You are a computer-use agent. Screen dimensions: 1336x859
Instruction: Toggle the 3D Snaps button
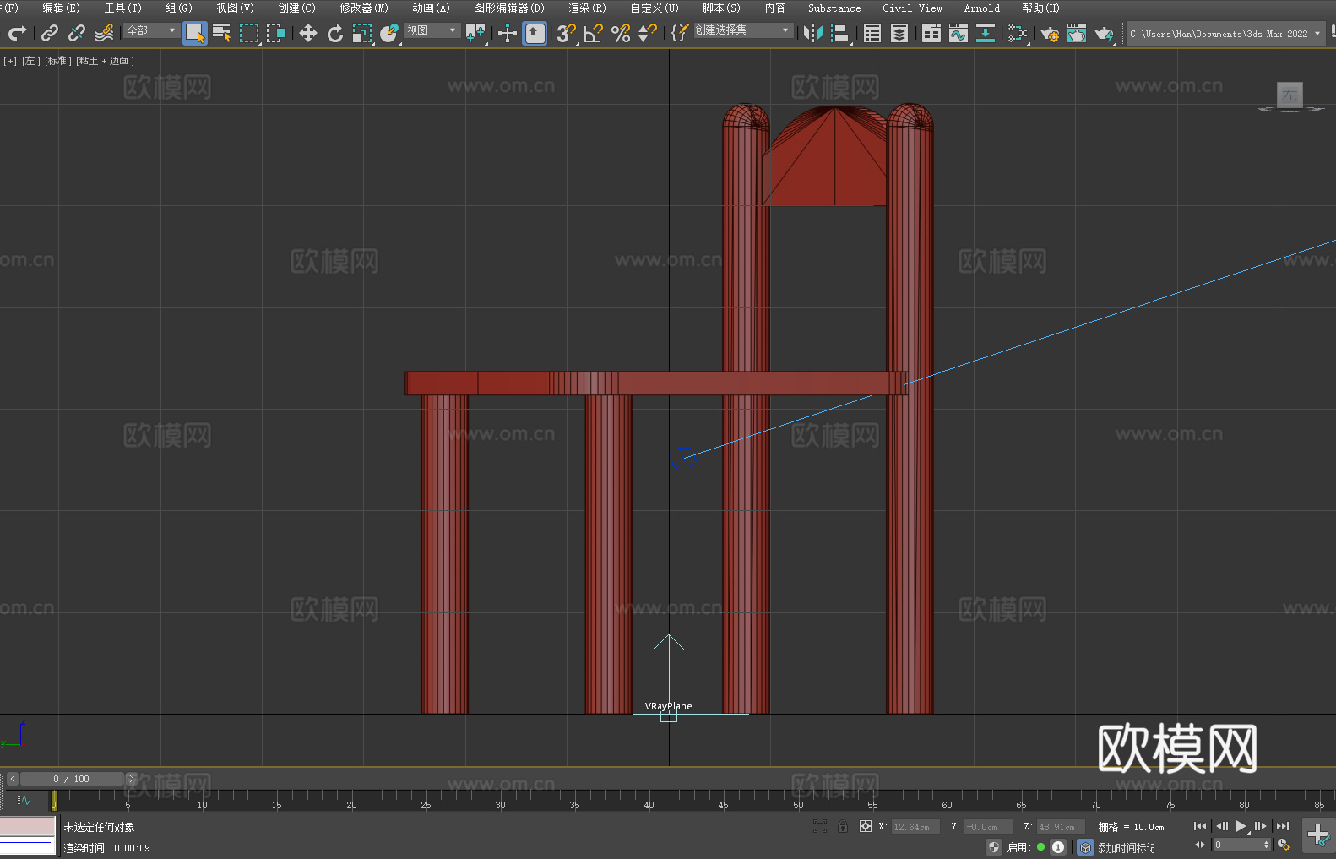tap(567, 33)
